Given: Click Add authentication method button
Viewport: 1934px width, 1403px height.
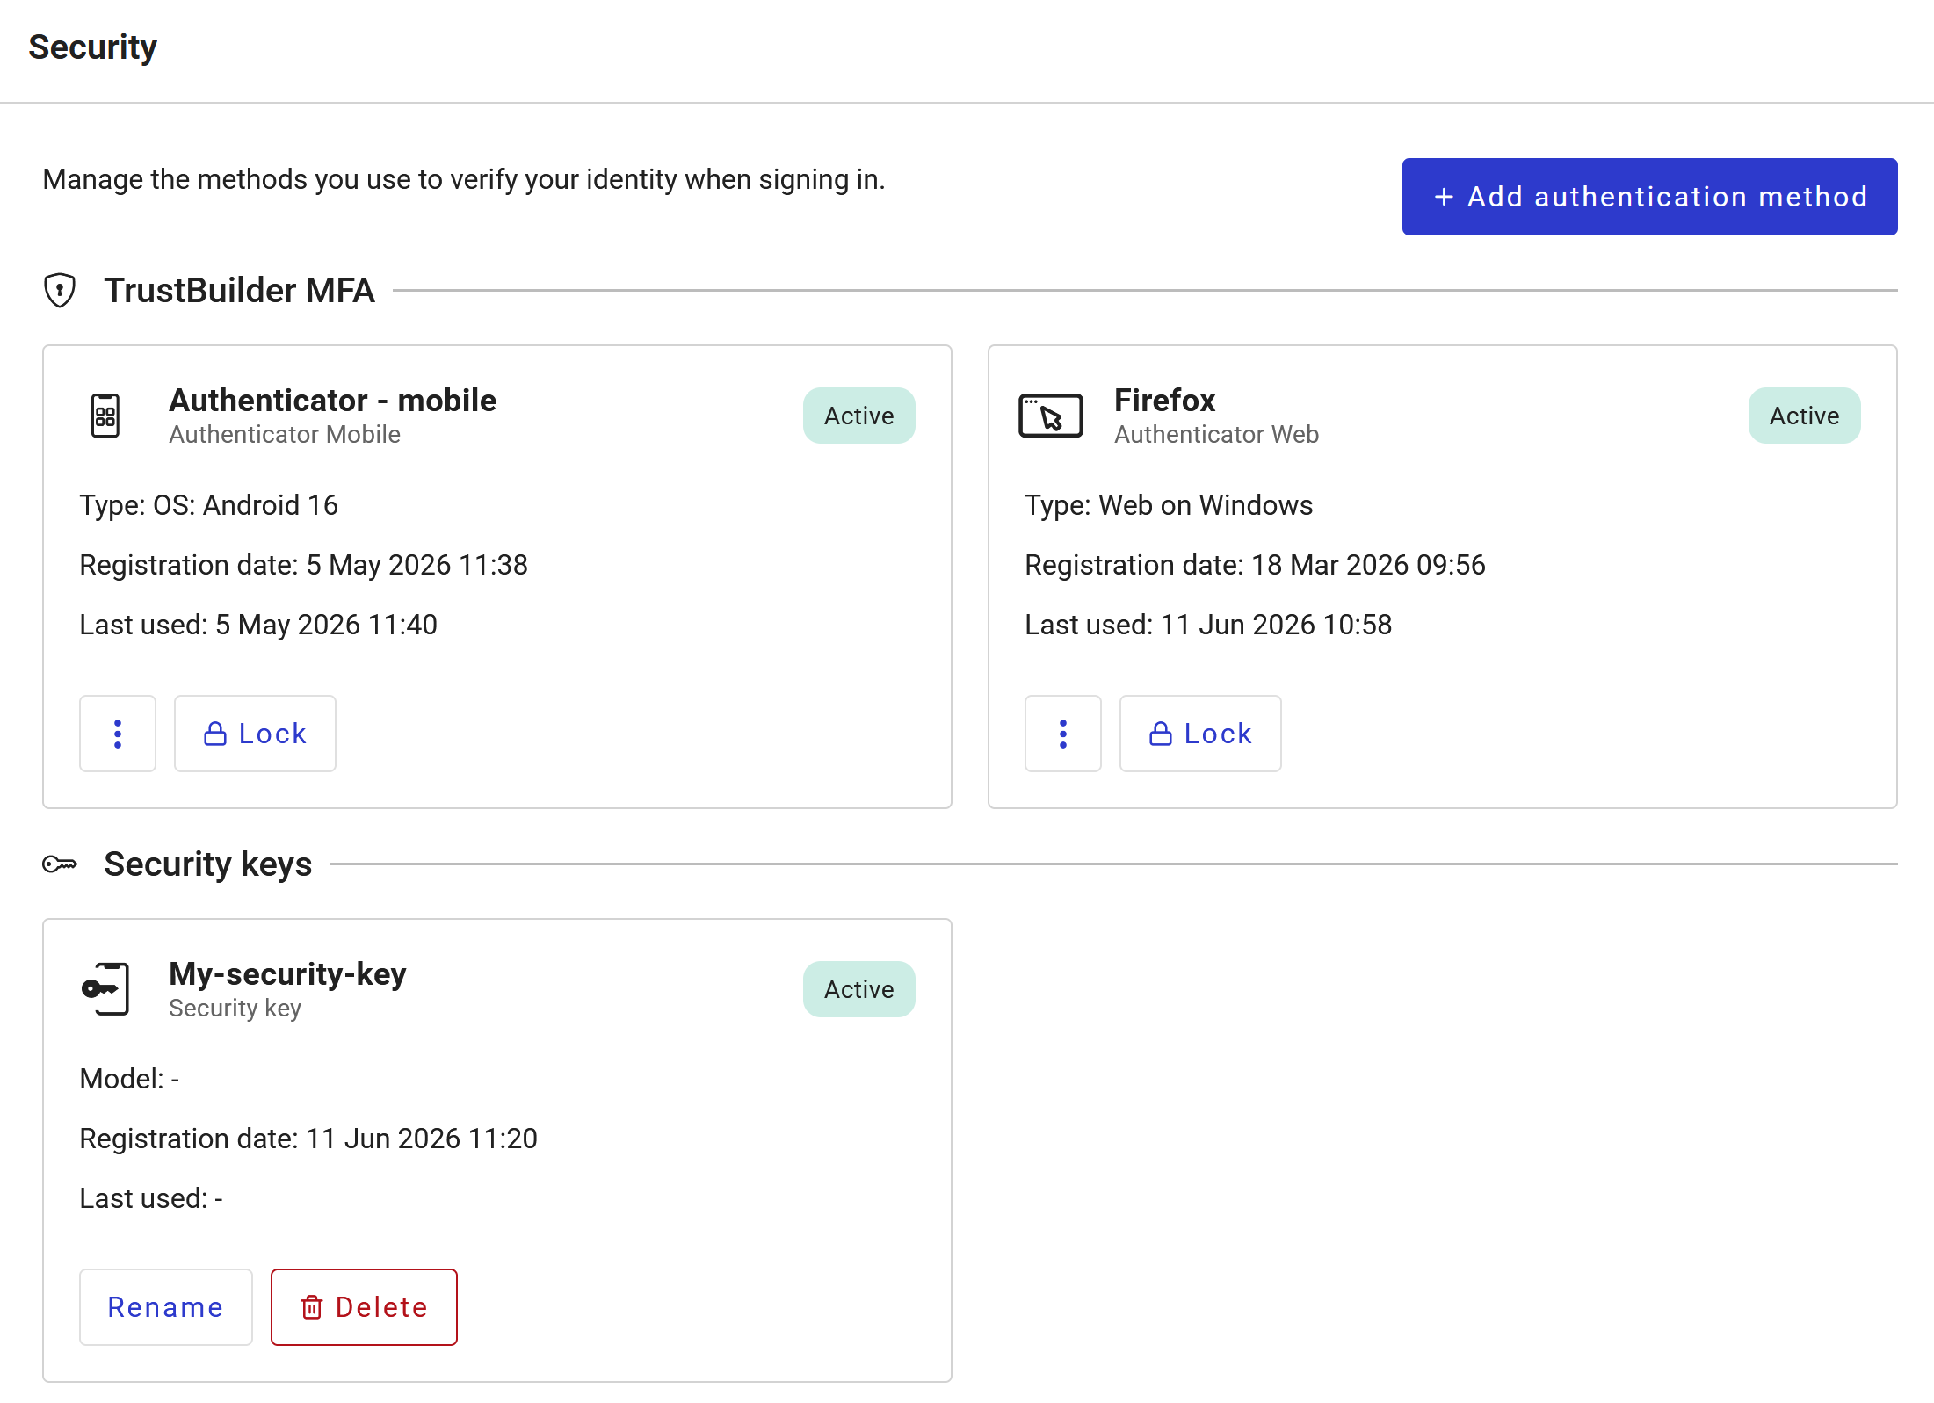Looking at the screenshot, I should (1649, 197).
